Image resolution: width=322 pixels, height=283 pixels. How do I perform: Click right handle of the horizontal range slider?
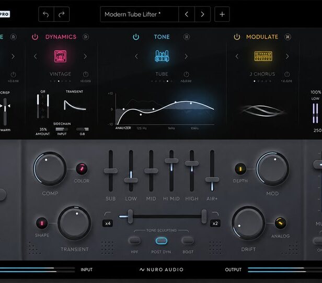(x=204, y=217)
